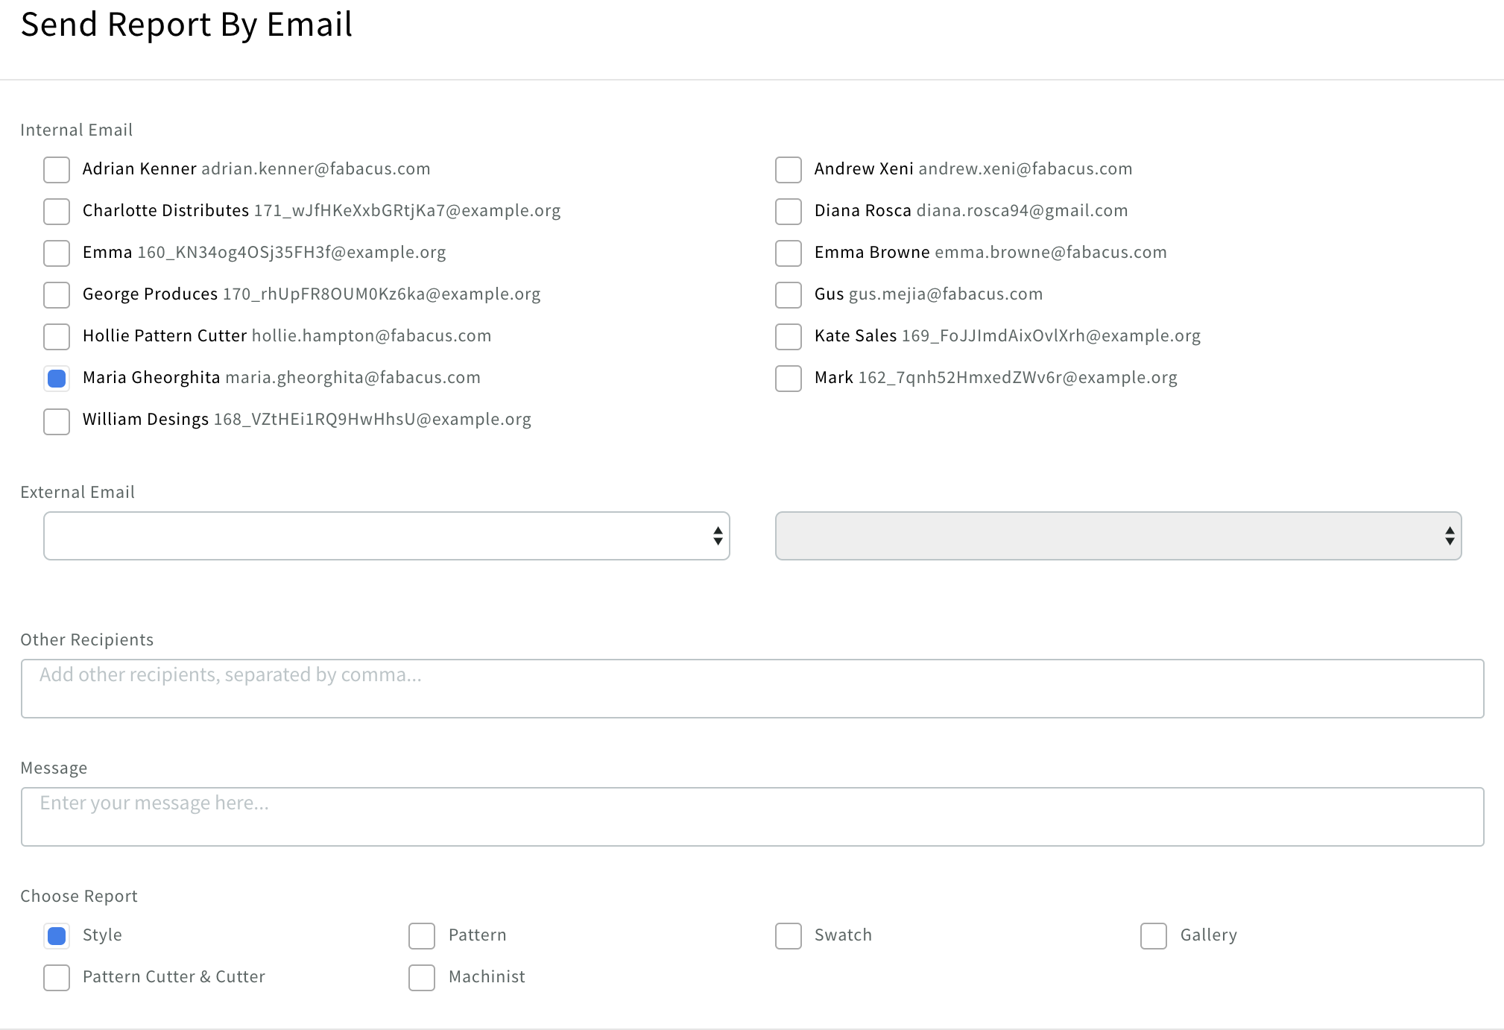Tick Charlotte Distributes email checkbox
The width and height of the screenshot is (1504, 1030).
tap(57, 212)
